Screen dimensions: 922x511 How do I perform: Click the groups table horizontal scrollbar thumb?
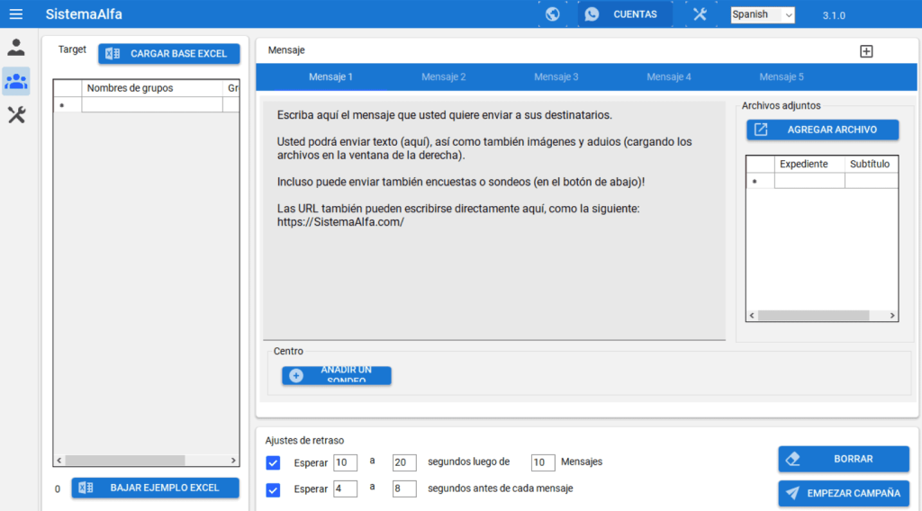[x=125, y=461]
